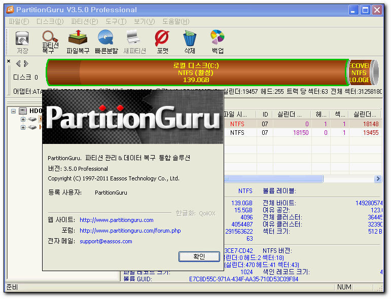
Task: Open the partitionguru.com/forum.php forum link
Action: pyautogui.click(x=130, y=231)
